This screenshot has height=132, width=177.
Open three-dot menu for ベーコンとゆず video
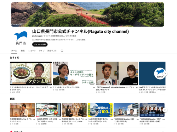51,88
